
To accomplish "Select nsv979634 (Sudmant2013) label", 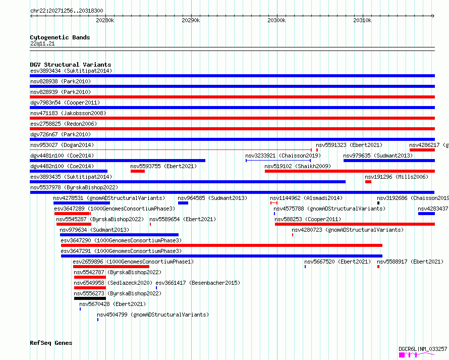I will point(94,230).
